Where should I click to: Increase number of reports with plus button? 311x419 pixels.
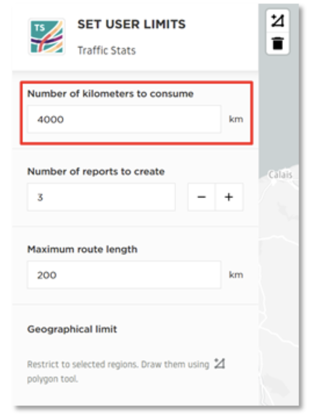pos(229,197)
